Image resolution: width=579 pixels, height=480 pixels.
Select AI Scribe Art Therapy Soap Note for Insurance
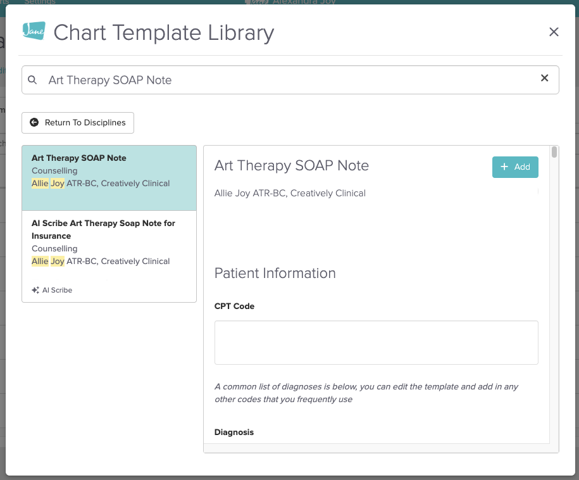[109, 256]
